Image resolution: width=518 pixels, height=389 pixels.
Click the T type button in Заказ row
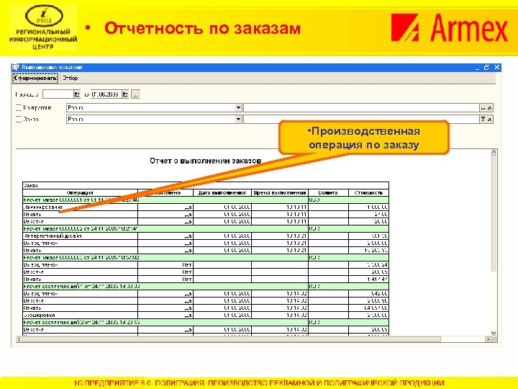[483, 120]
